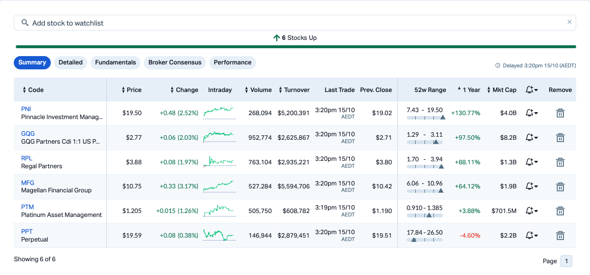
Task: Expand header alert bell dropdown
Action: tap(531, 90)
